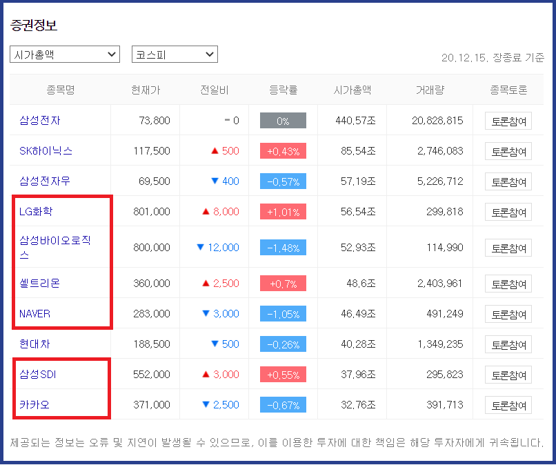Open the 셀트리온 stock link
556x465 pixels.
pos(39,283)
